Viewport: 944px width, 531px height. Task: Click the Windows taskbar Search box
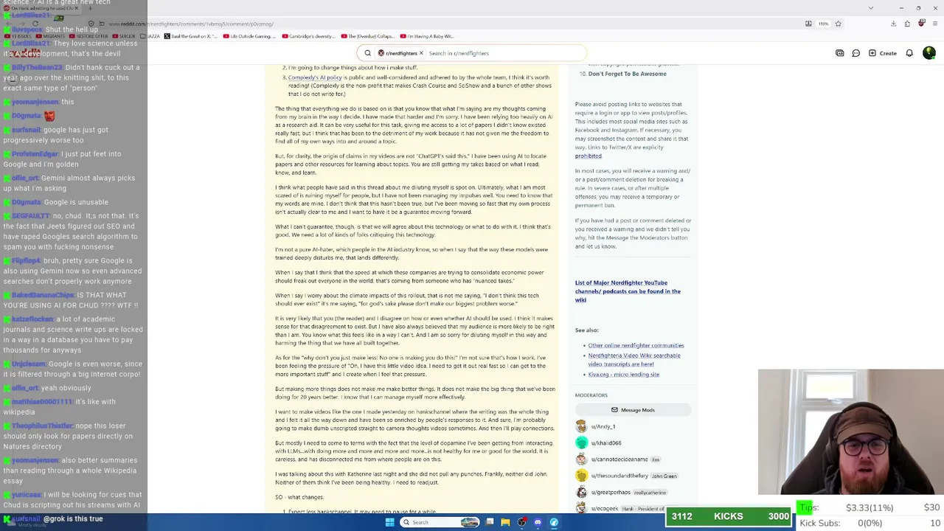pos(440,522)
